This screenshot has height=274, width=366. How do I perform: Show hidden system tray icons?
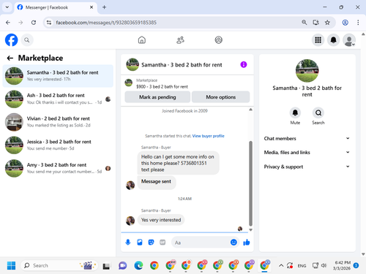281,265
